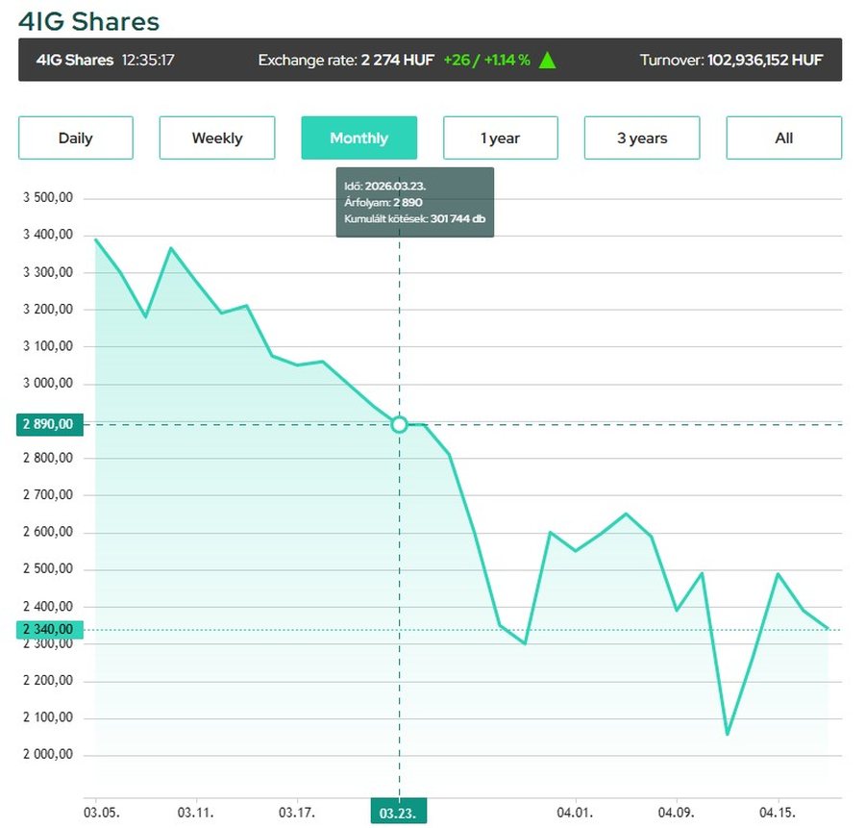This screenshot has height=828, width=865.
Task: Click the 2 340,00 current price tag
Action: pos(49,630)
